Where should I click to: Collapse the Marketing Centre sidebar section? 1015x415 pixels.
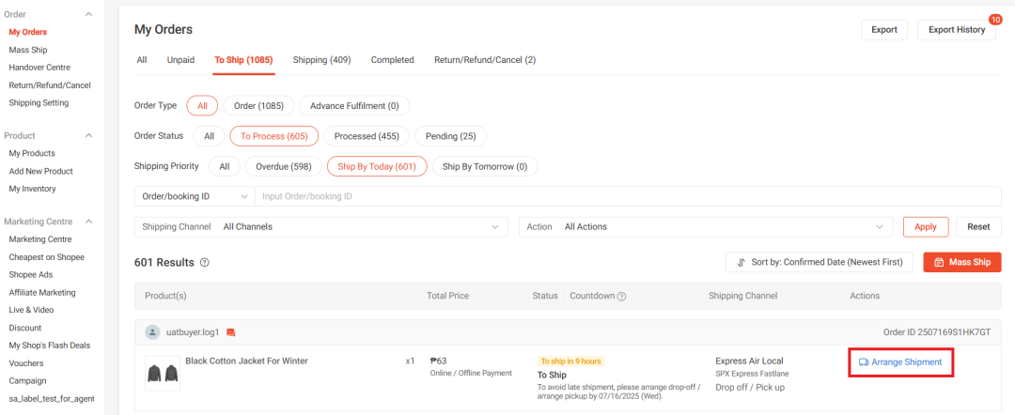tap(88, 222)
